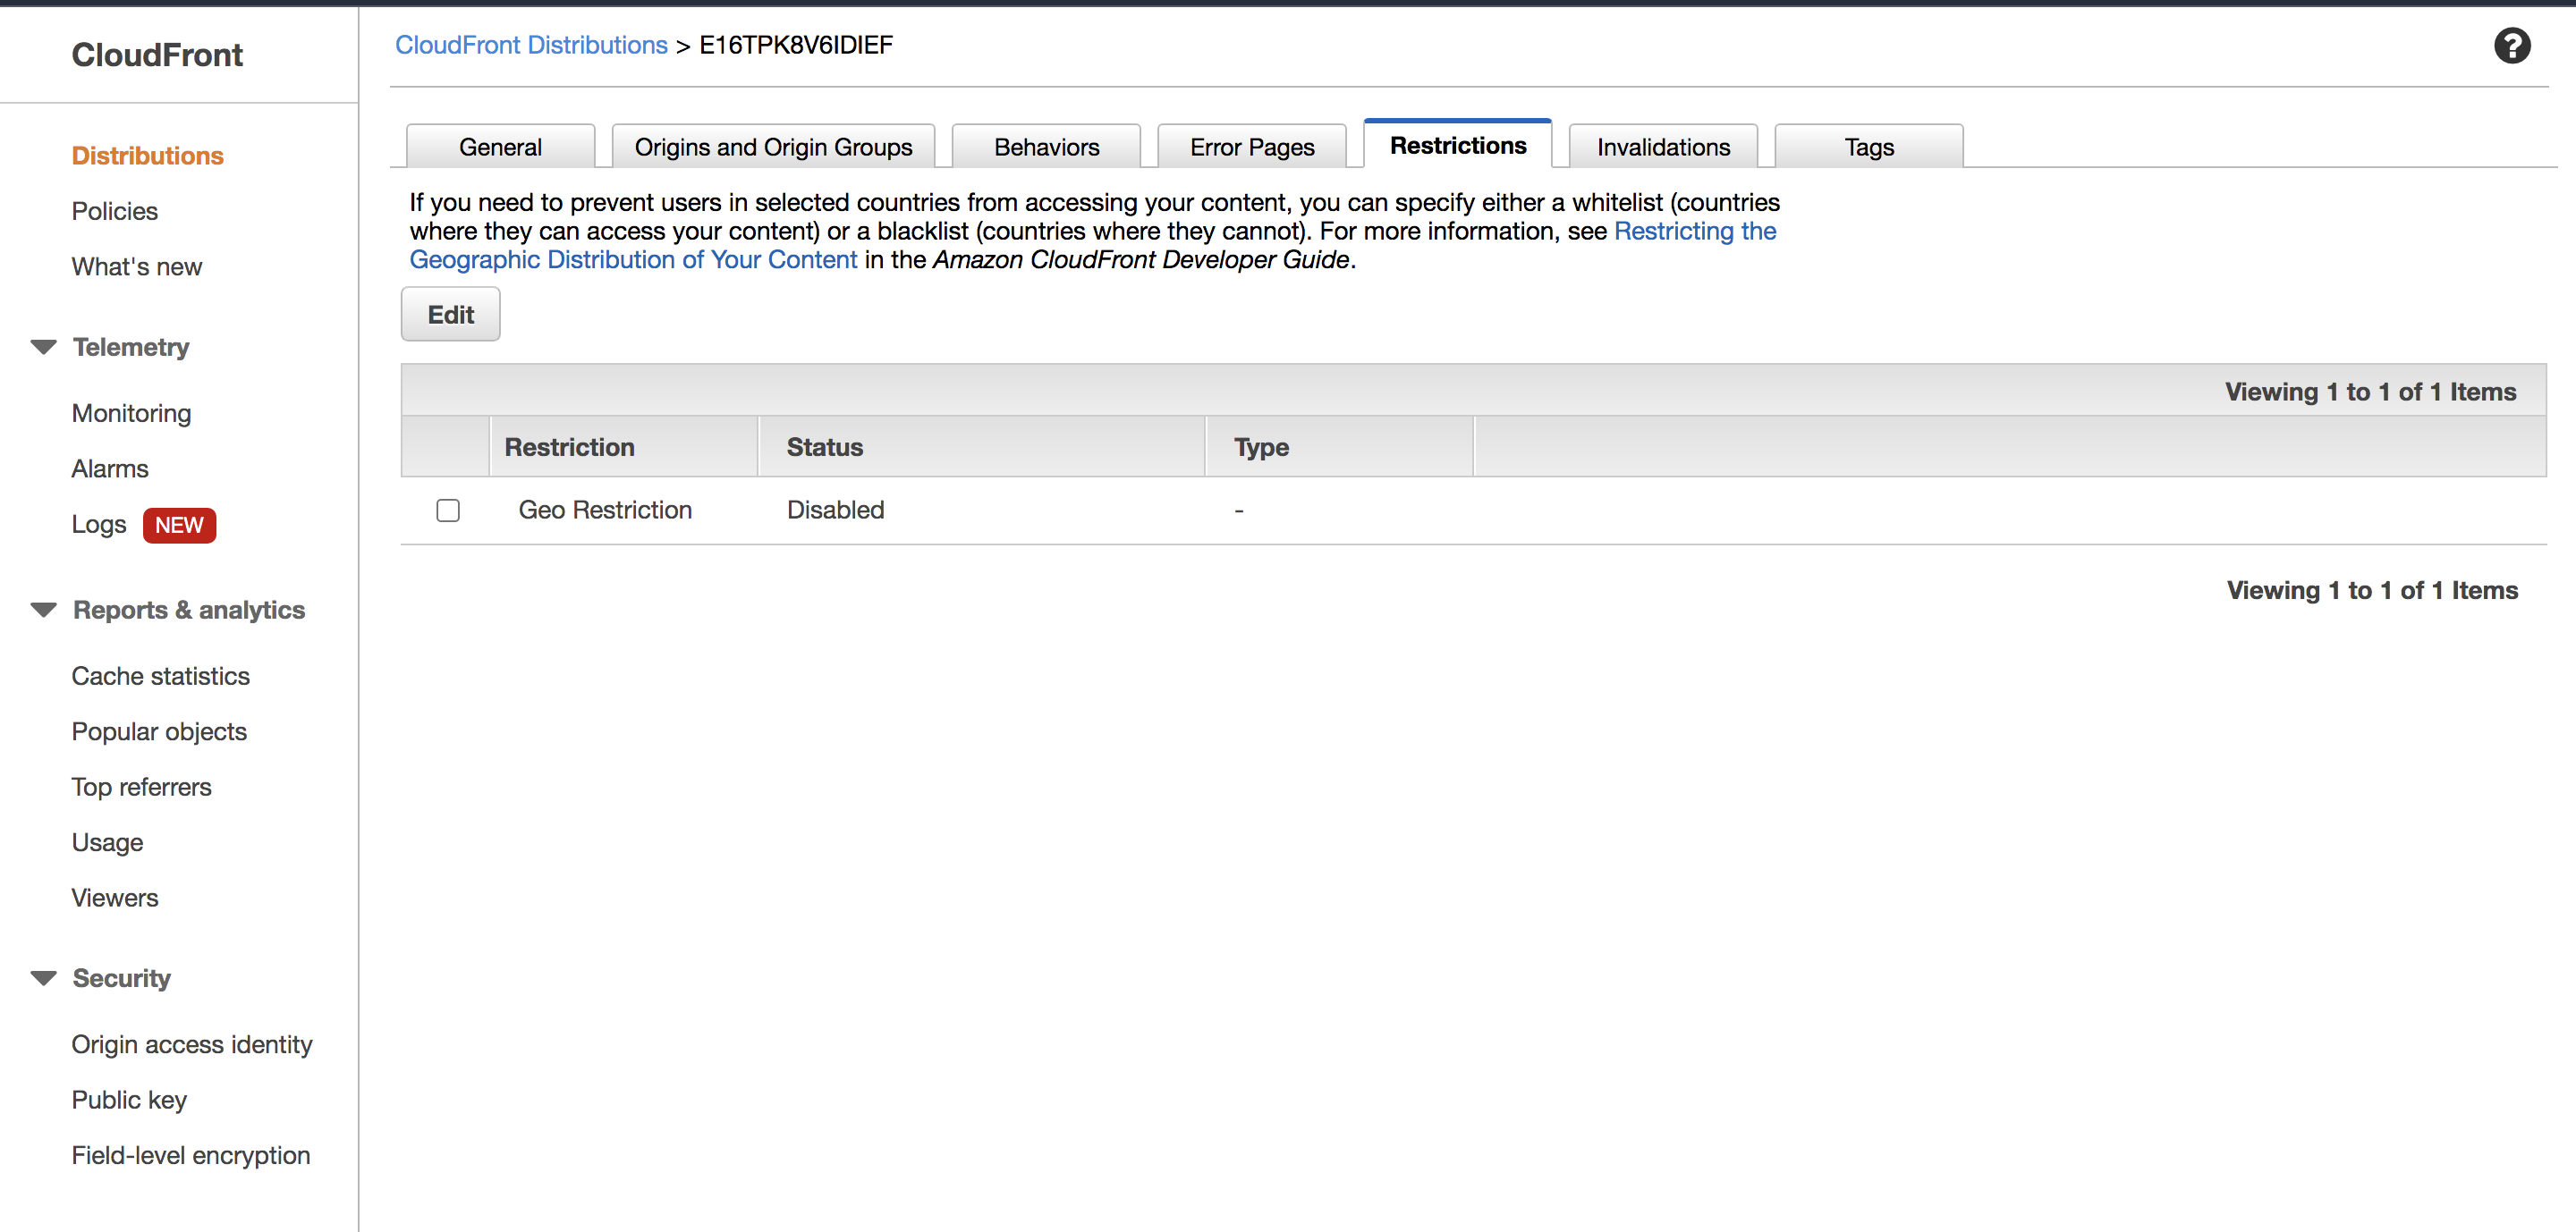Image resolution: width=2576 pixels, height=1232 pixels.
Task: Select the Geo Restriction row text
Action: click(605, 511)
